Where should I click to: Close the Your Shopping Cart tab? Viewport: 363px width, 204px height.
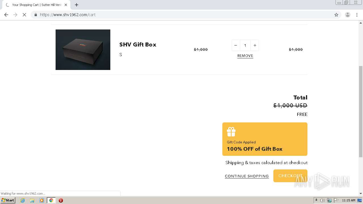[x=66, y=5]
